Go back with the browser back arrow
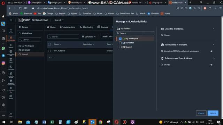Viewport: 223px width, 125px height. coord(10,8)
